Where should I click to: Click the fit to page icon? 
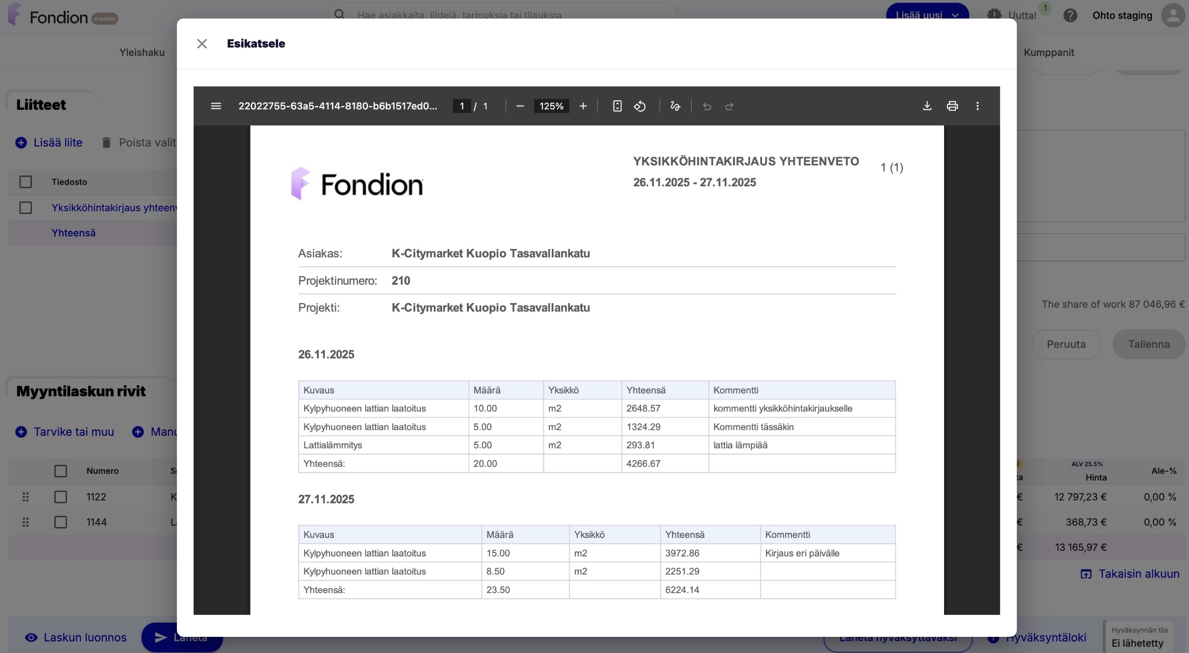(x=617, y=106)
